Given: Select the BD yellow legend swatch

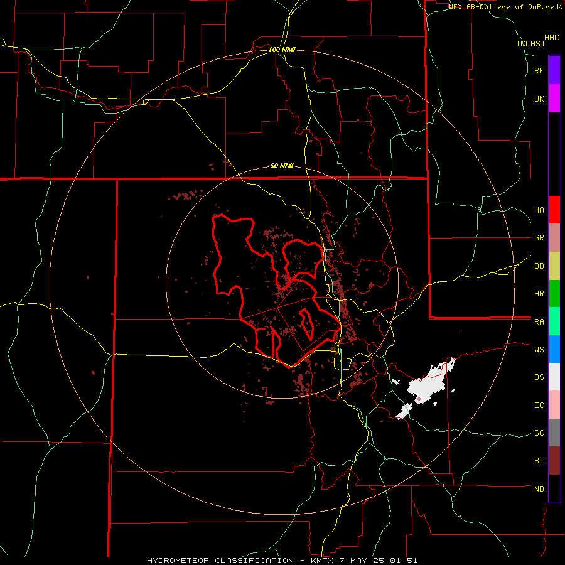Looking at the screenshot, I should [554, 266].
